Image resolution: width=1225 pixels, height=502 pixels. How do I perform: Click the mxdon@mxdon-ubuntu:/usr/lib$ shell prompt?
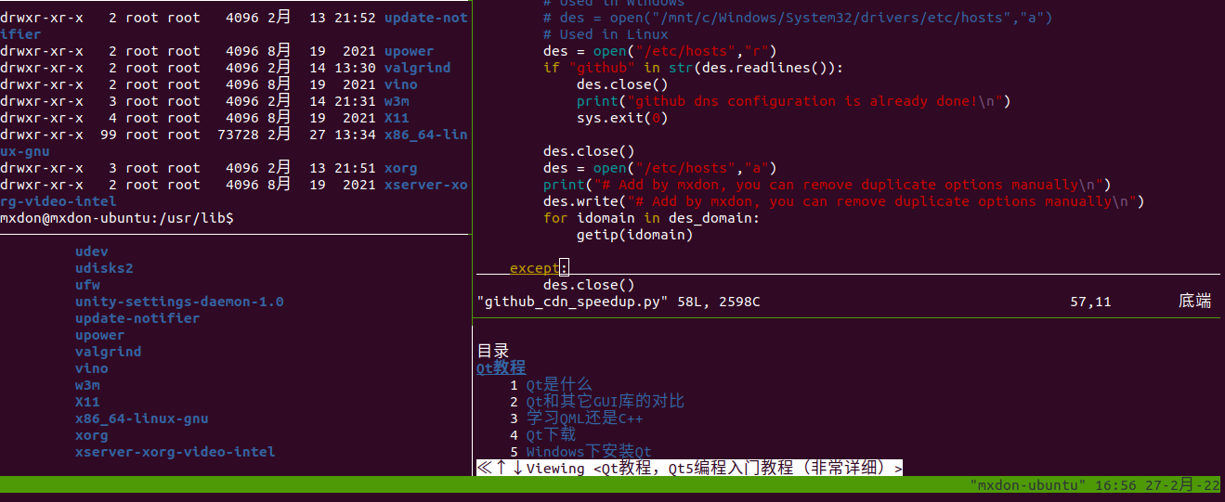[116, 218]
